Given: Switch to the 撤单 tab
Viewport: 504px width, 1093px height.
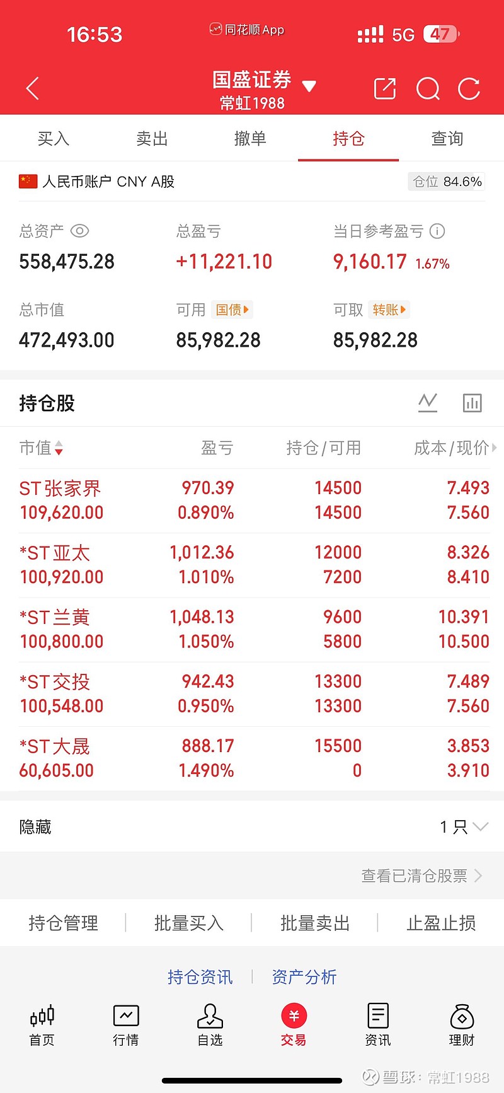Looking at the screenshot, I should tap(250, 139).
